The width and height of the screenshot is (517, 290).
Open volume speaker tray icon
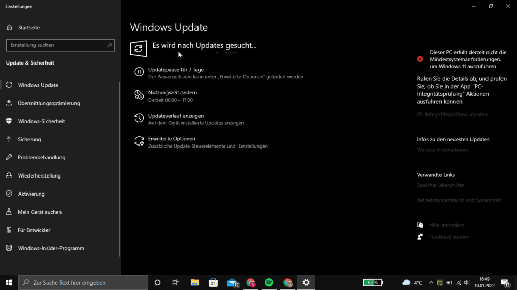coord(467,282)
